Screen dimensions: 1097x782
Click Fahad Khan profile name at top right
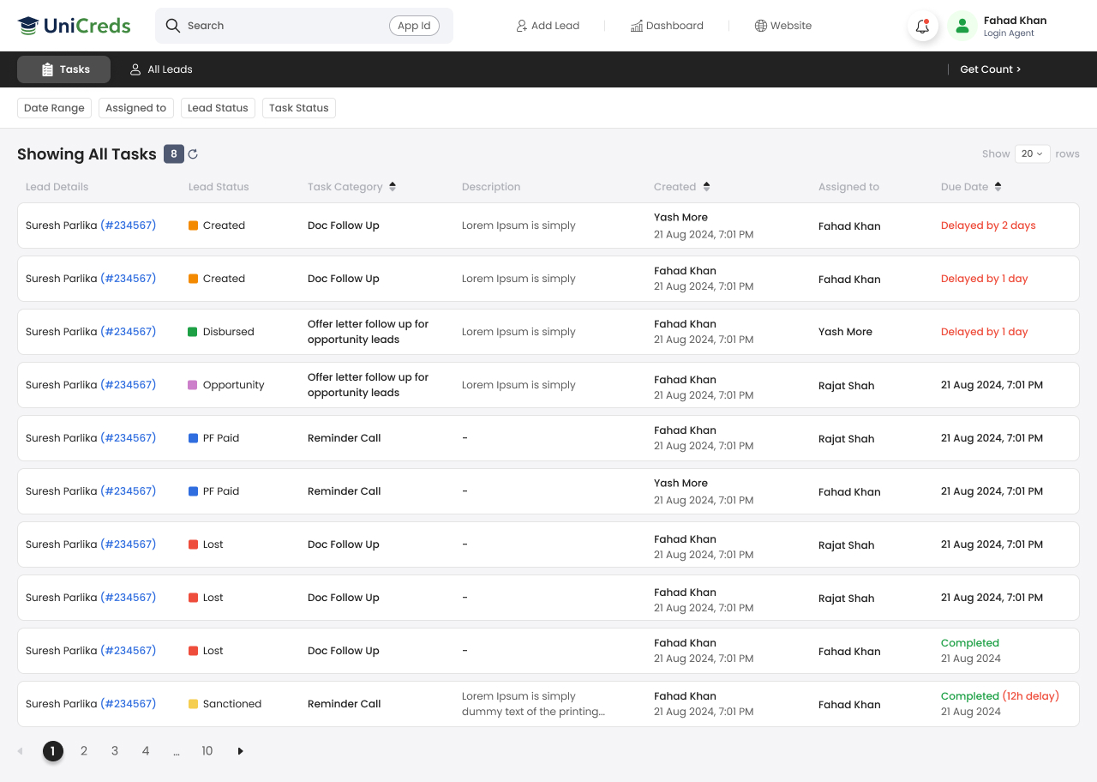[x=1015, y=21]
